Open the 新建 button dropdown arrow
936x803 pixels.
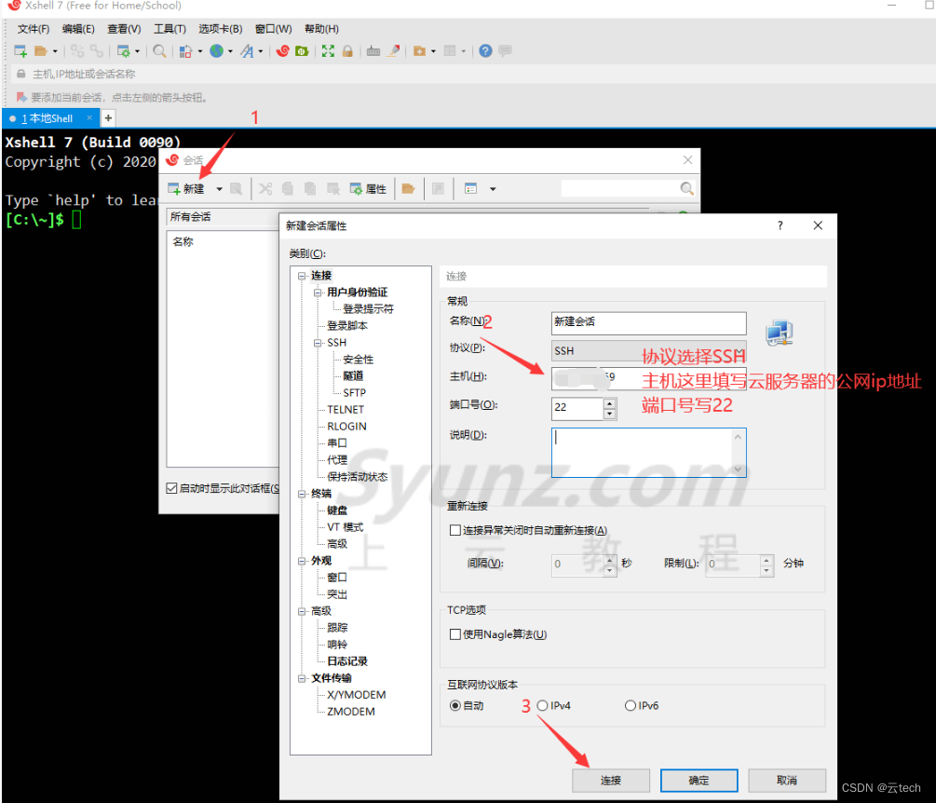pyautogui.click(x=219, y=189)
